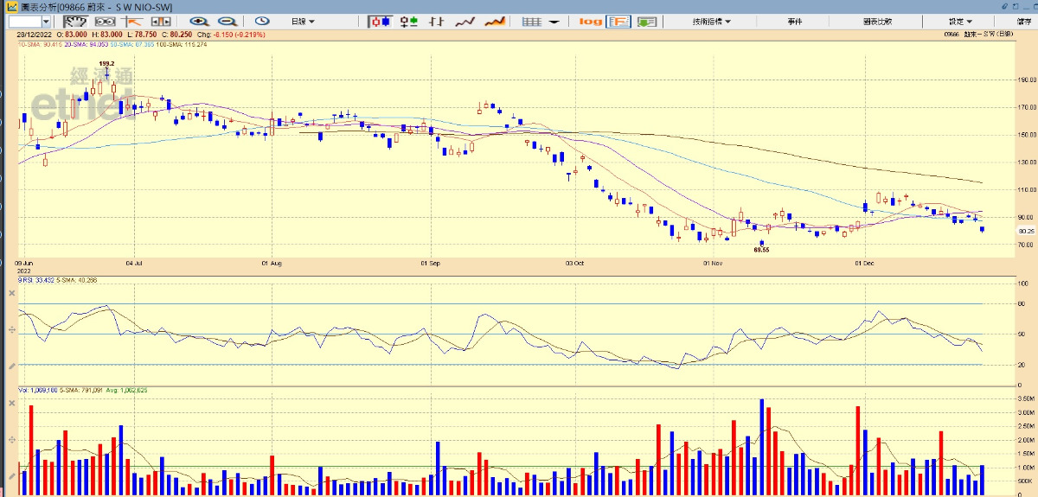Expand the 技術指標 indicators dropdown
The width and height of the screenshot is (1038, 497).
(x=711, y=21)
